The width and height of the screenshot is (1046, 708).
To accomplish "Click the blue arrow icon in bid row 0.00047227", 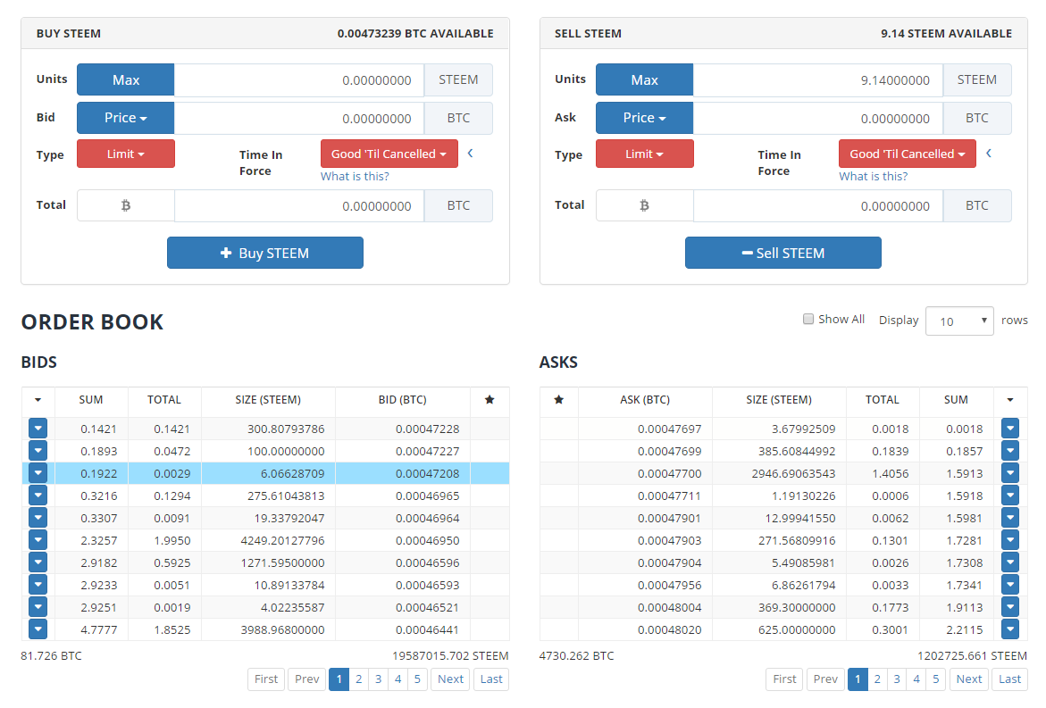I will tap(38, 451).
